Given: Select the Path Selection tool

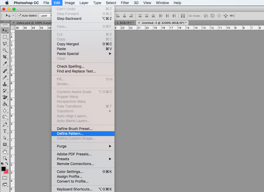Looking at the screenshot, I should coord(5,138).
